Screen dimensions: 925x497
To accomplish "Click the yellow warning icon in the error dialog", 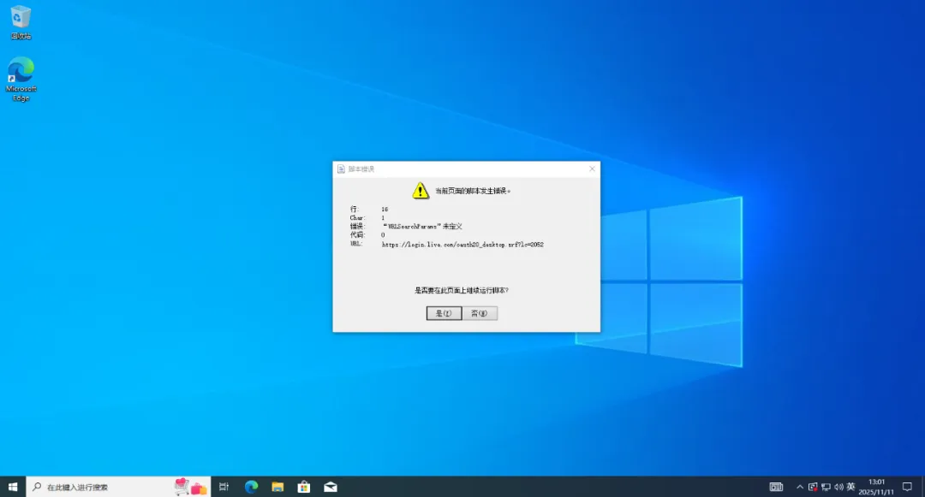I will [x=421, y=192].
